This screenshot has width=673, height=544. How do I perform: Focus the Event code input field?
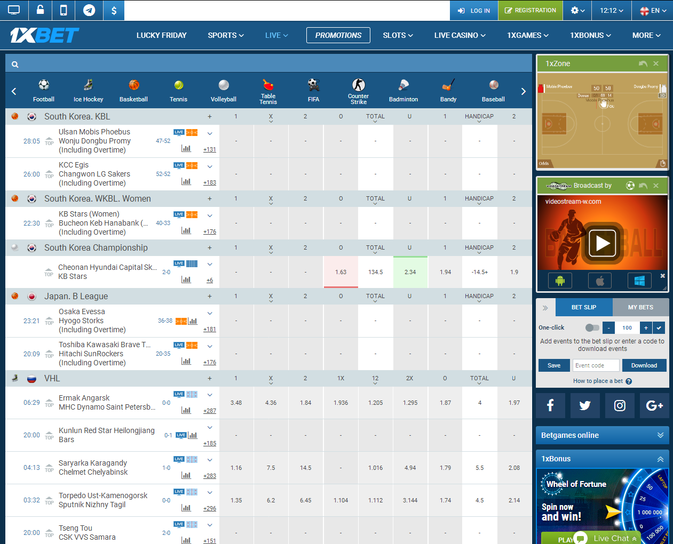tap(596, 365)
